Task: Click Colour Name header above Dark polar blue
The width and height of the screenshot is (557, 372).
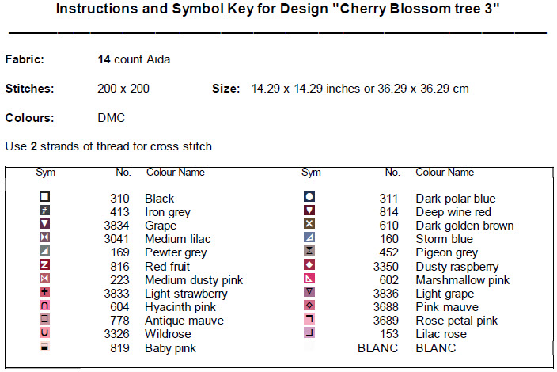Action: 445,173
